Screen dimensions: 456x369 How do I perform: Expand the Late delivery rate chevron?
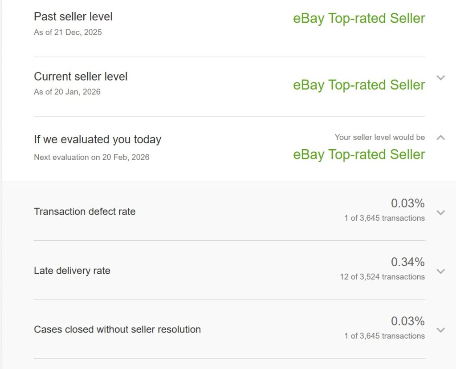tap(441, 271)
